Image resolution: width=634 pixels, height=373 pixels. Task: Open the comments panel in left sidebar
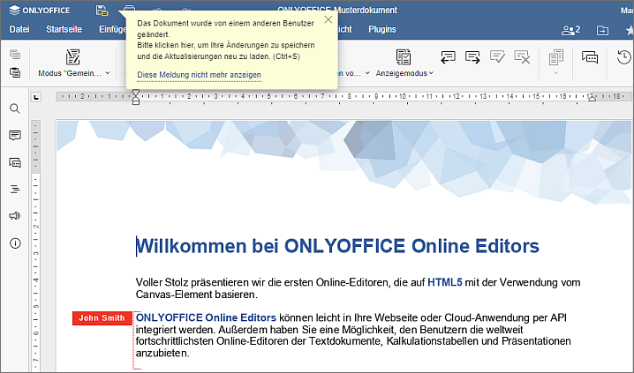tap(14, 136)
